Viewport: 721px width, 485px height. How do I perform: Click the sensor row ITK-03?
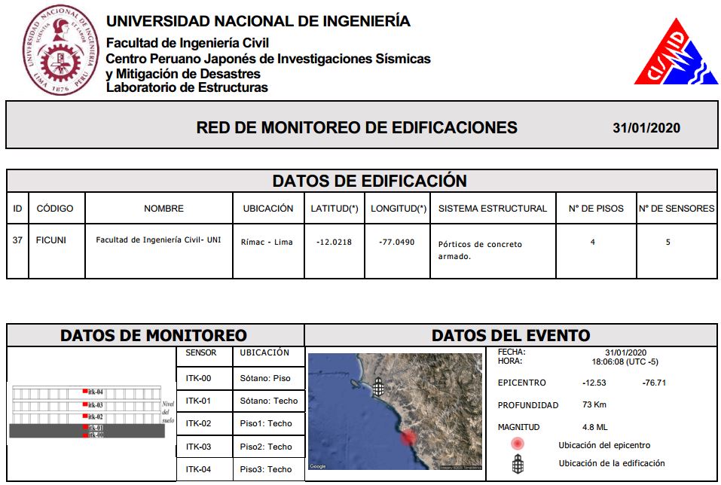pyautogui.click(x=198, y=447)
